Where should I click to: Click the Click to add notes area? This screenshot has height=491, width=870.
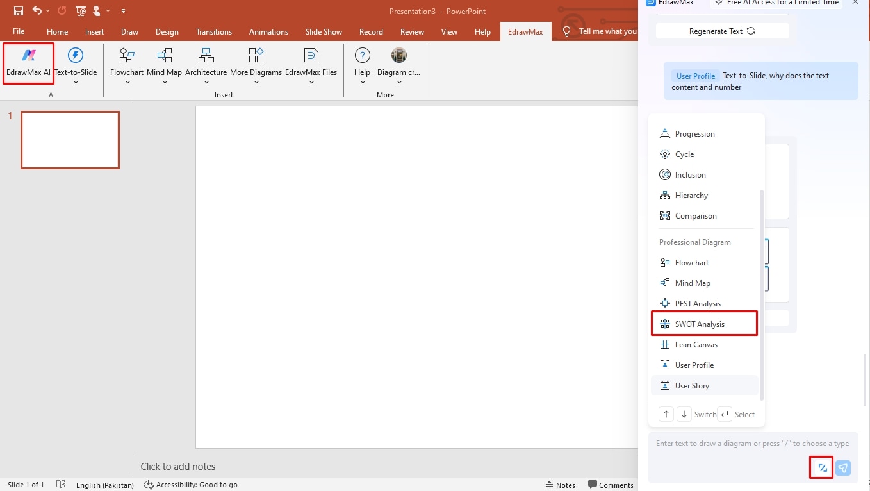(x=178, y=467)
